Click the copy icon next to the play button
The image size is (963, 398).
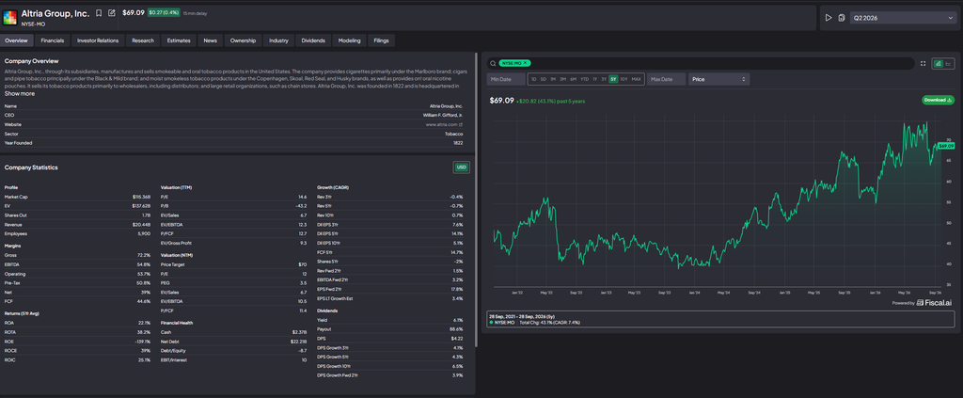pyautogui.click(x=842, y=18)
